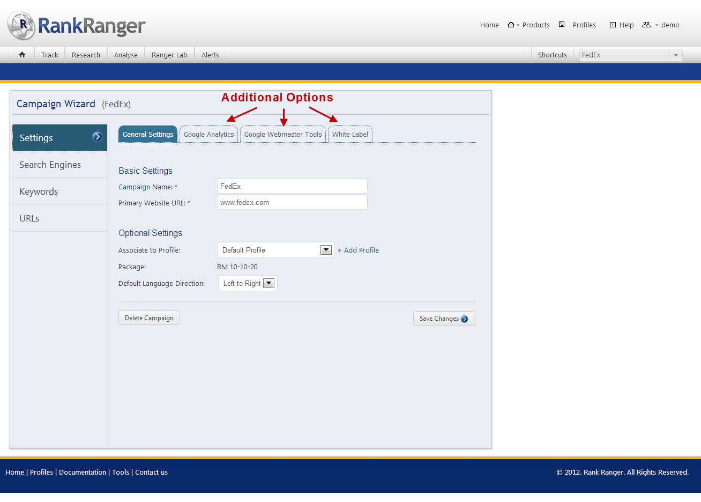Switch to the White Label tab
The image size is (701, 502).
coord(350,134)
